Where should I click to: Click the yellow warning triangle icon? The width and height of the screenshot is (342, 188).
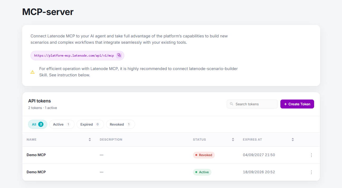click(x=33, y=72)
